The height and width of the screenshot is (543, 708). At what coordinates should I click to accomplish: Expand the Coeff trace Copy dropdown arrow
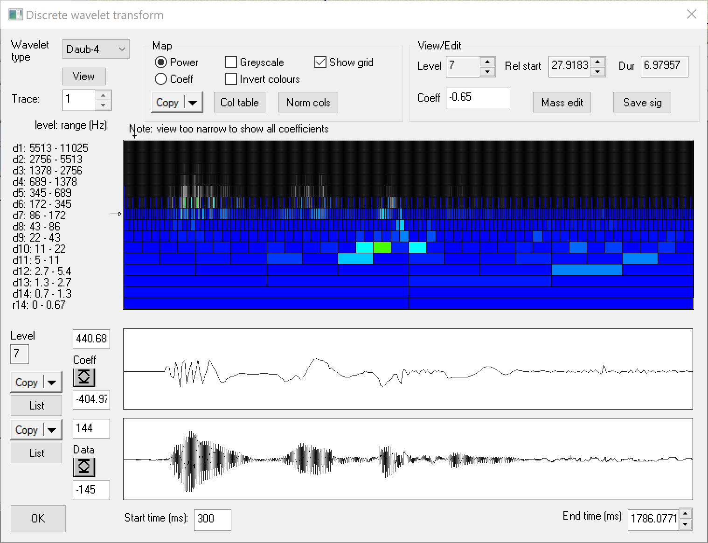[x=52, y=383]
